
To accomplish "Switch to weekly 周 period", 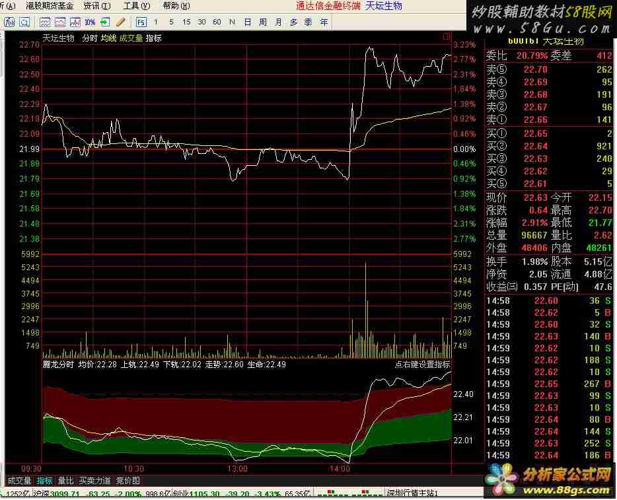I will 263,22.
